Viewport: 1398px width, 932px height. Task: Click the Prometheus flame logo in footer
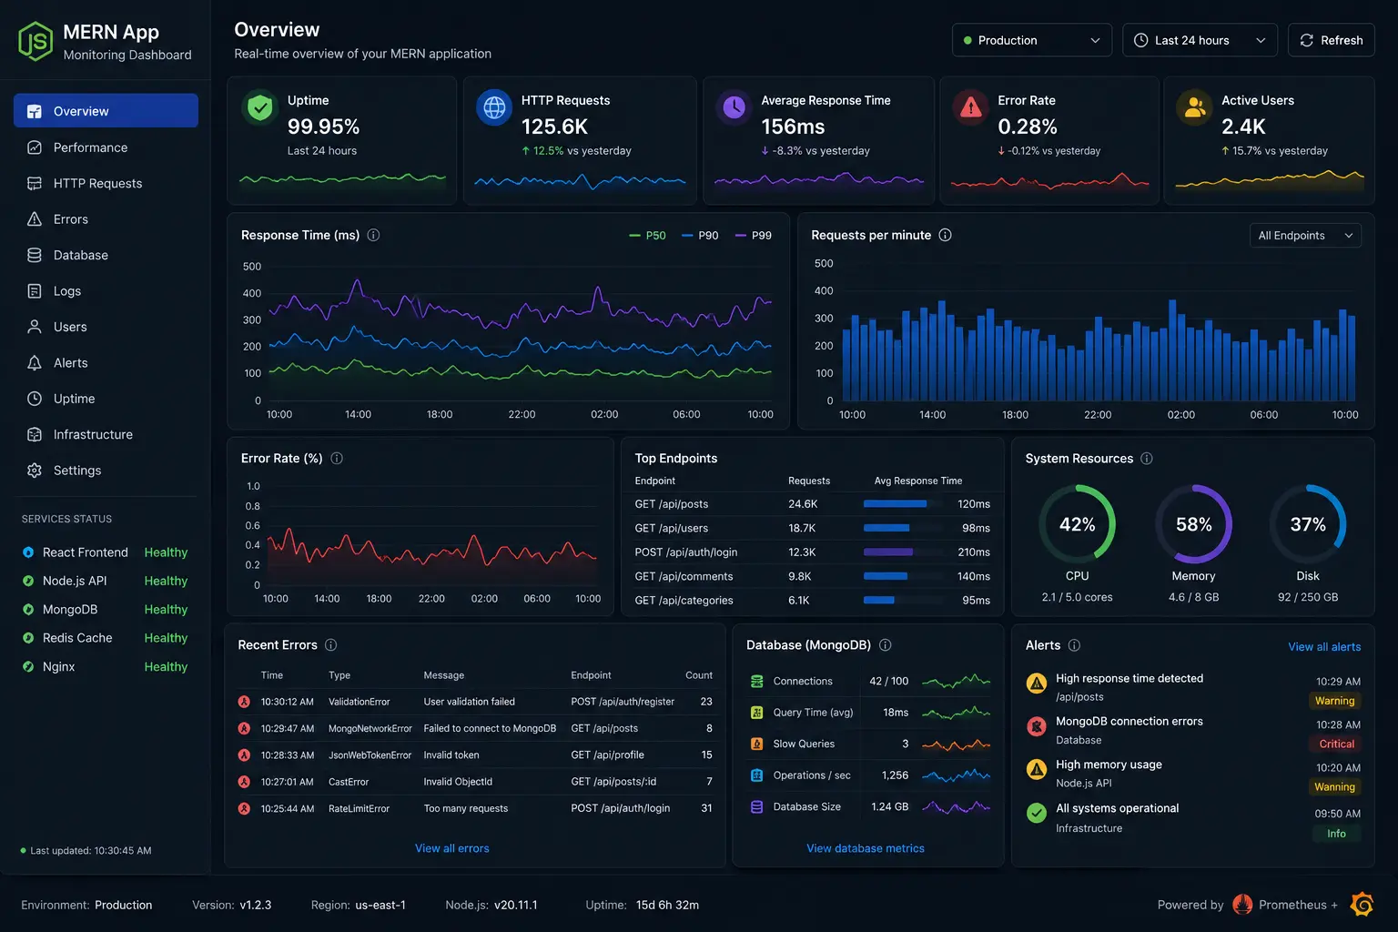[1242, 904]
